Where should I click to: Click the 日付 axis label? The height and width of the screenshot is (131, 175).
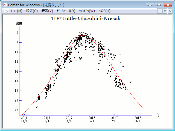pos(156,115)
